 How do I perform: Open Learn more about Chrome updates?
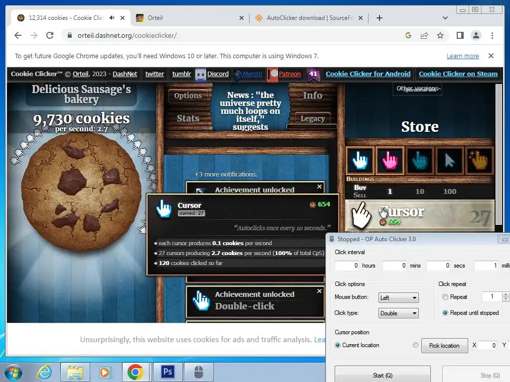click(463, 56)
